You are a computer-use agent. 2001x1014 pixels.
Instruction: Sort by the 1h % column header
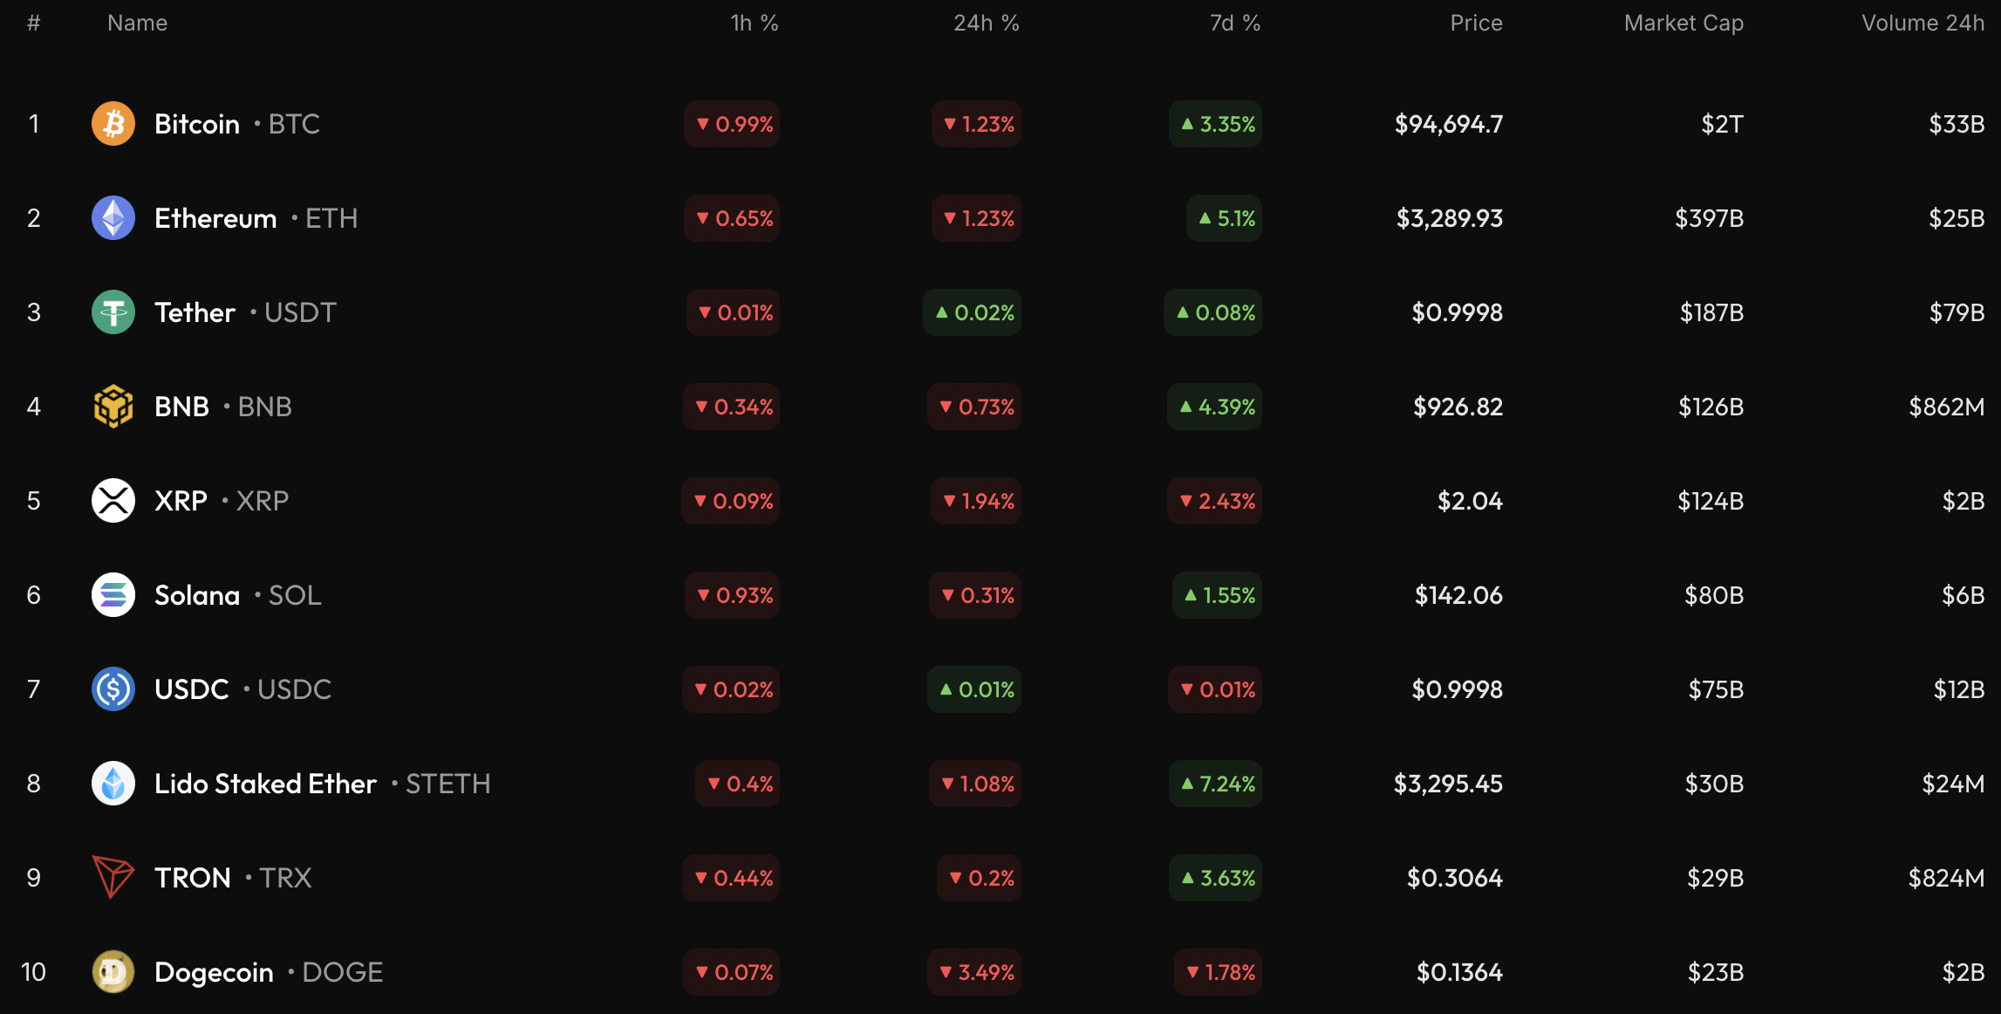pos(755,24)
